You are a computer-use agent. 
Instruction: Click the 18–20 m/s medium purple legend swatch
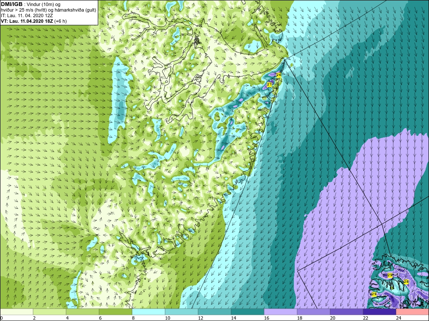[x=314, y=312]
